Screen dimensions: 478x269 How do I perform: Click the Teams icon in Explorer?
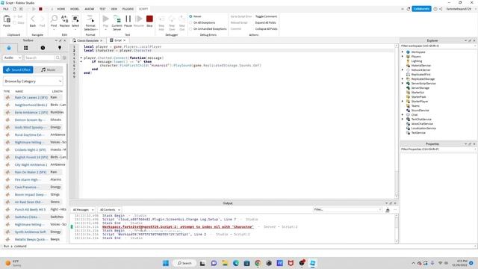(408, 106)
